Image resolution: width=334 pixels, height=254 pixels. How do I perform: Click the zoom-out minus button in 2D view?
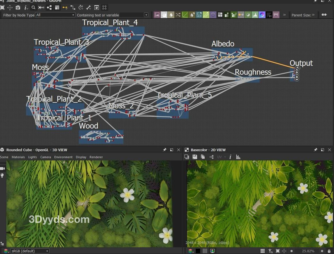[x=292, y=251]
